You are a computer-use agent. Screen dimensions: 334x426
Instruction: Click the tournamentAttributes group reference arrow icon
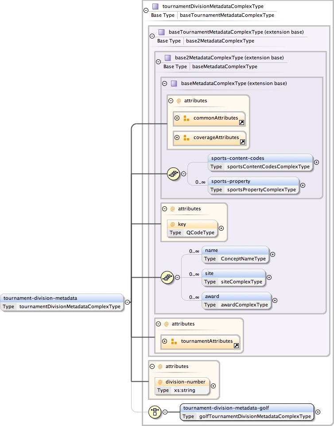[x=236, y=345]
